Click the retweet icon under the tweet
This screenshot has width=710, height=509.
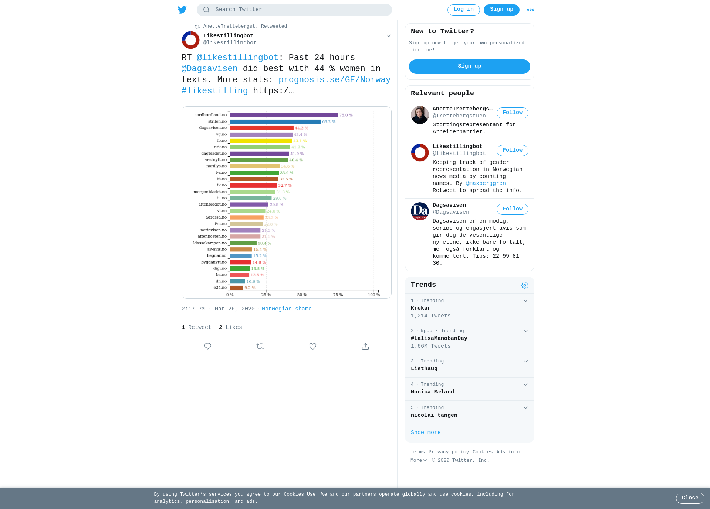[x=260, y=346]
